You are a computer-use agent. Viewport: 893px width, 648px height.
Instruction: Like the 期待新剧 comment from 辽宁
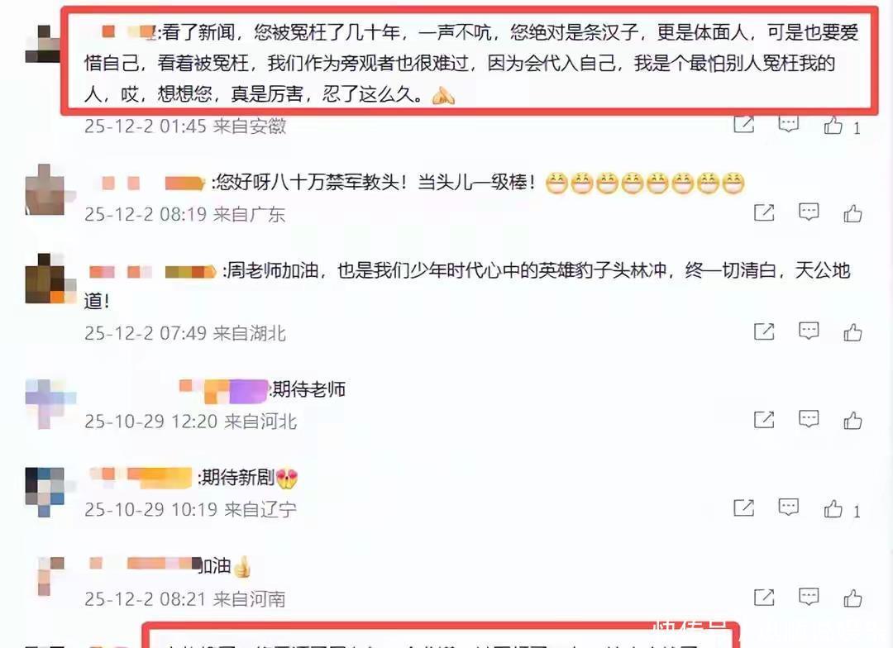833,508
